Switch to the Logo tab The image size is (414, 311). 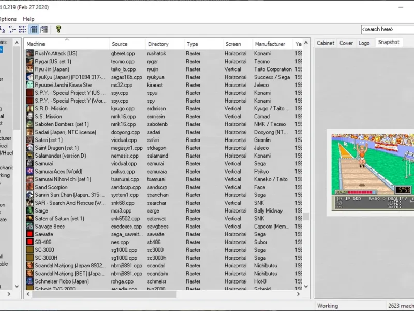point(364,43)
